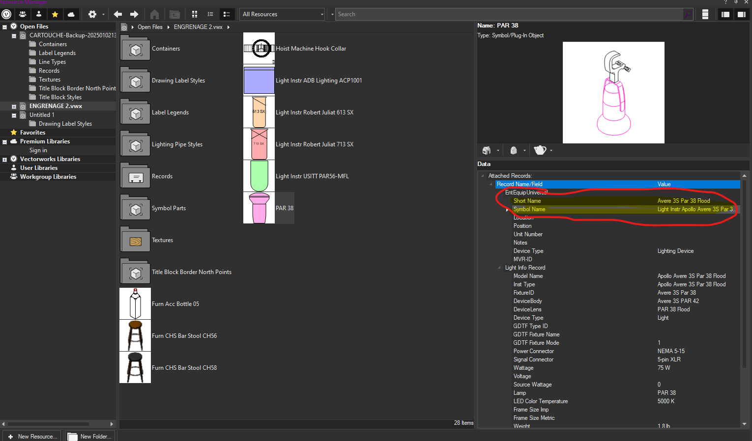The image size is (752, 441).
Task: Open the gear settings menu
Action: point(92,14)
